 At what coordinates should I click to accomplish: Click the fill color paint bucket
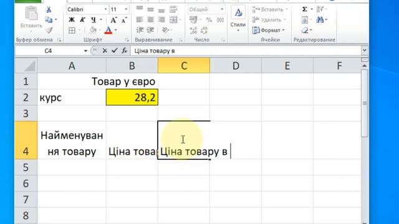(x=93, y=30)
